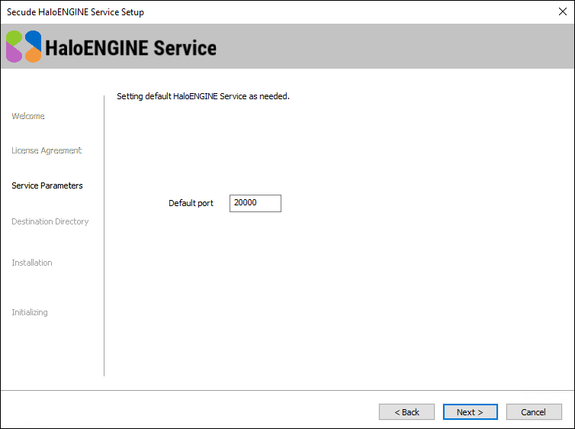Click the Default port label
This screenshot has height=429, width=575.
191,203
